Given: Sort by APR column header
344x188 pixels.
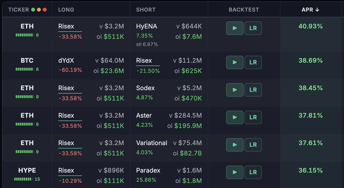Looking at the screenshot, I should point(310,10).
